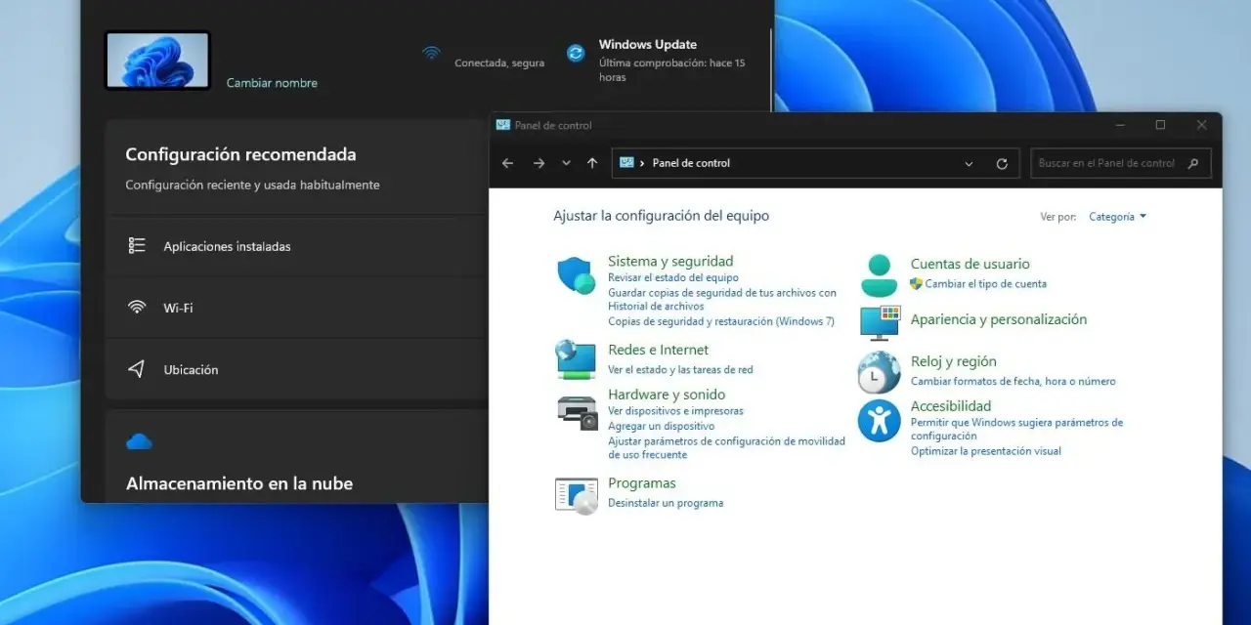Click Almacenamiento en la nube heading
The width and height of the screenshot is (1251, 625).
click(x=239, y=483)
